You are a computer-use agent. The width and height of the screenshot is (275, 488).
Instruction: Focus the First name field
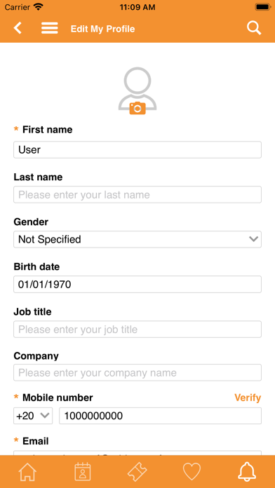click(x=137, y=150)
